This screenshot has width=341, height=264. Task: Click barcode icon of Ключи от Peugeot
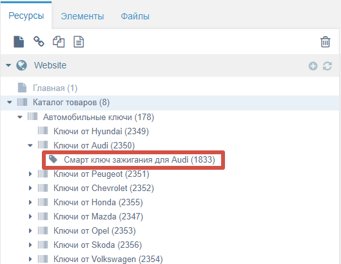[43, 174]
